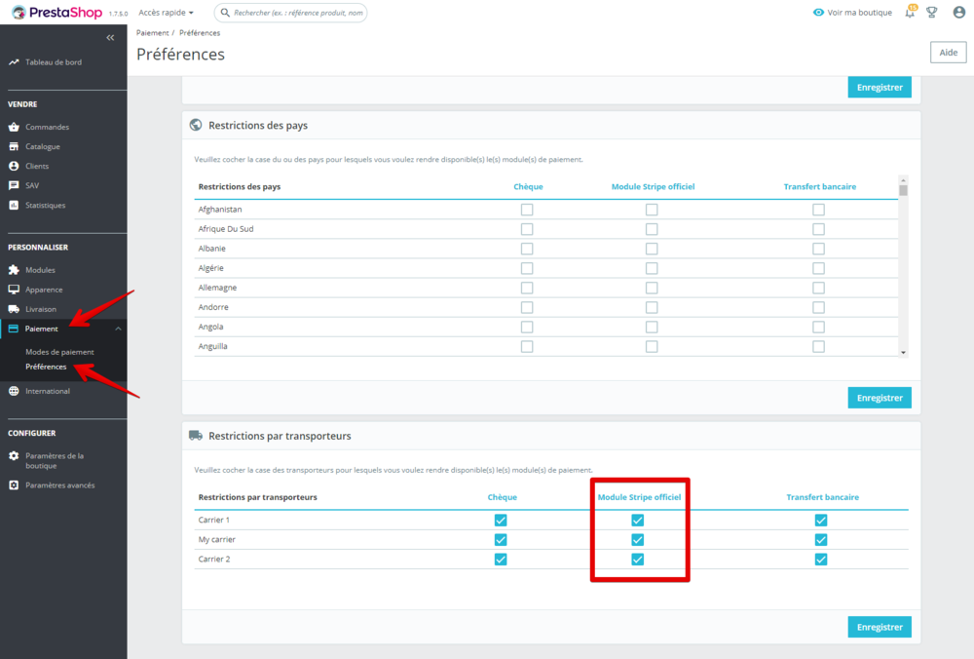Click the truck icon in Restrictions par transporteurs header

(196, 436)
